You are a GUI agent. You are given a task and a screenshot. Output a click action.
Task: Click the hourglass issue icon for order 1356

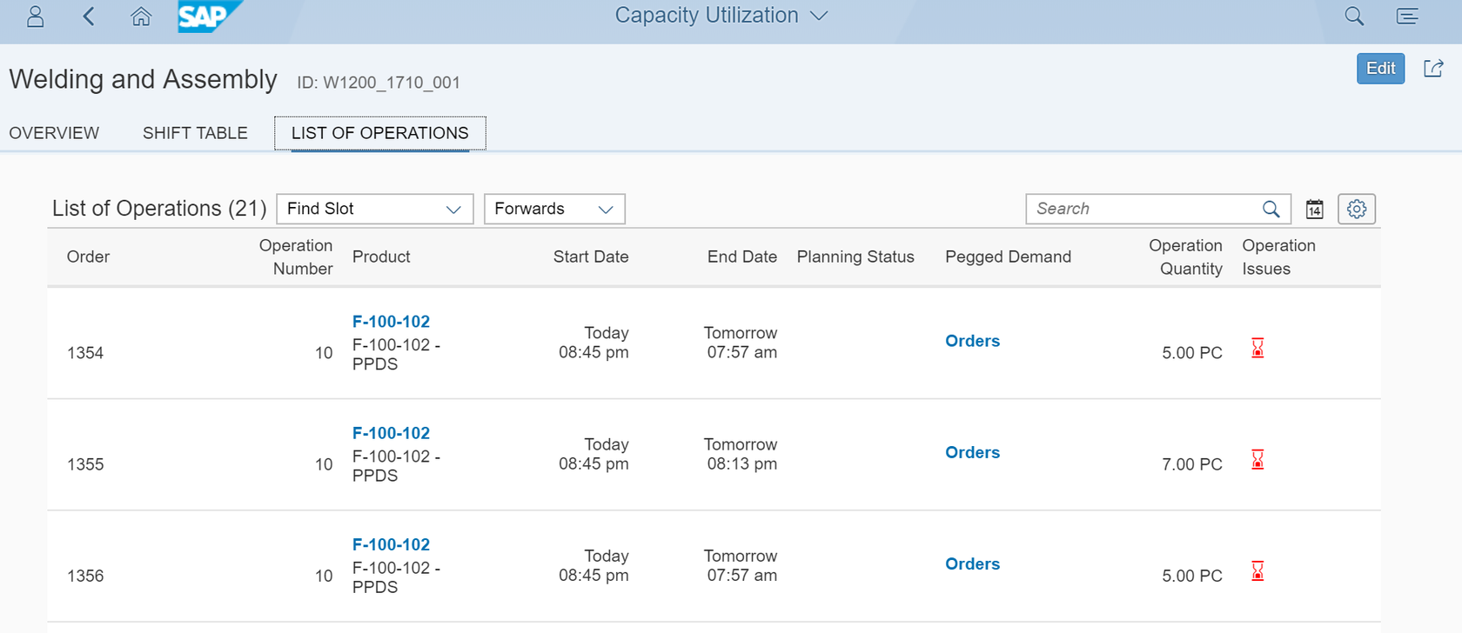[1257, 570]
